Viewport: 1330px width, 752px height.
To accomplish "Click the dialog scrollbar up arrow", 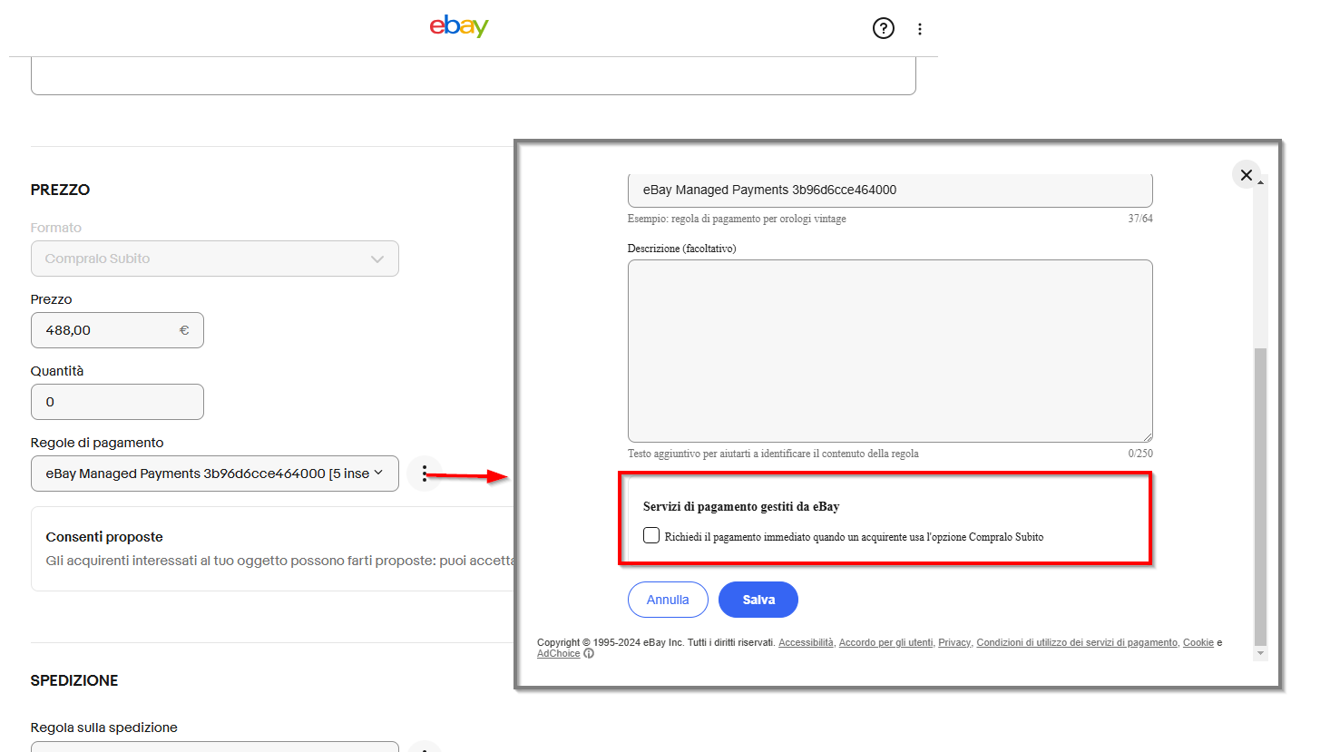I will [x=1260, y=182].
